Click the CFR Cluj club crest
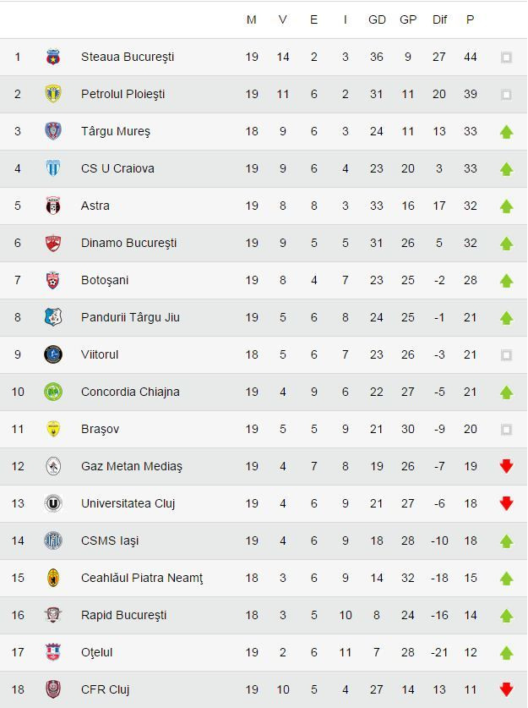 pyautogui.click(x=53, y=689)
